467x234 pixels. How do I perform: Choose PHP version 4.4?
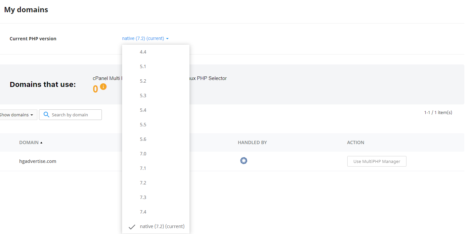pyautogui.click(x=143, y=52)
